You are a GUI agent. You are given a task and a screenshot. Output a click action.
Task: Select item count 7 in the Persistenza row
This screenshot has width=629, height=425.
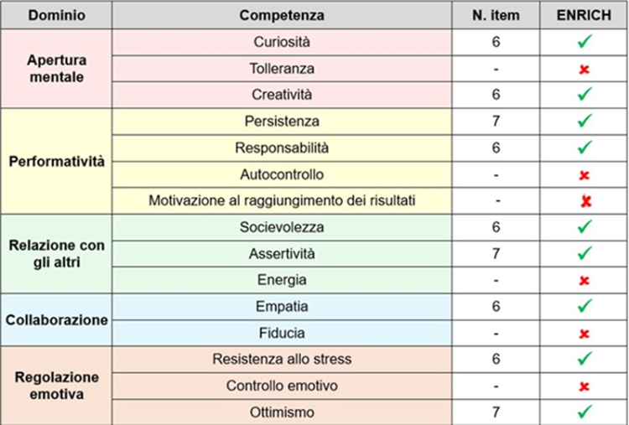tap(496, 121)
